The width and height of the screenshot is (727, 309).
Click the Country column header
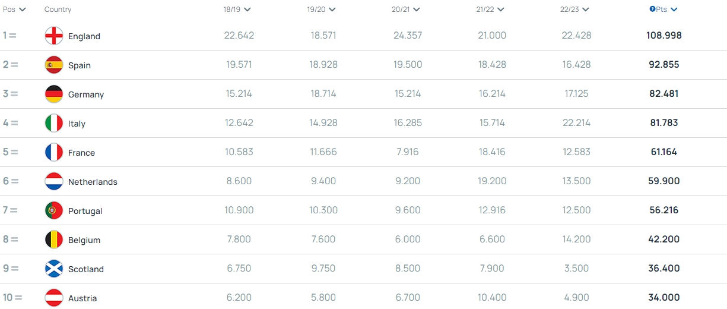(x=58, y=10)
